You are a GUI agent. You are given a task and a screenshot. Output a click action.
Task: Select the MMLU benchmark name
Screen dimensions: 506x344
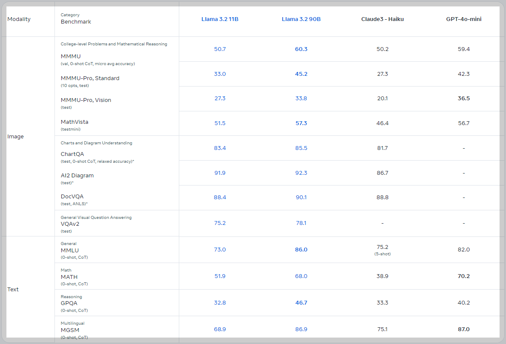pos(70,250)
